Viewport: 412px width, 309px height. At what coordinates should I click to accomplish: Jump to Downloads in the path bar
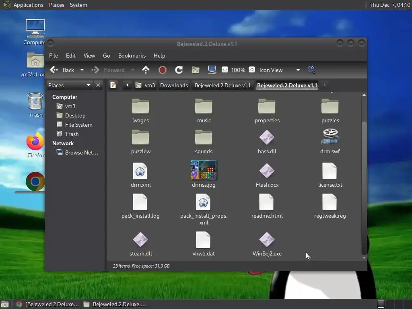pyautogui.click(x=174, y=85)
